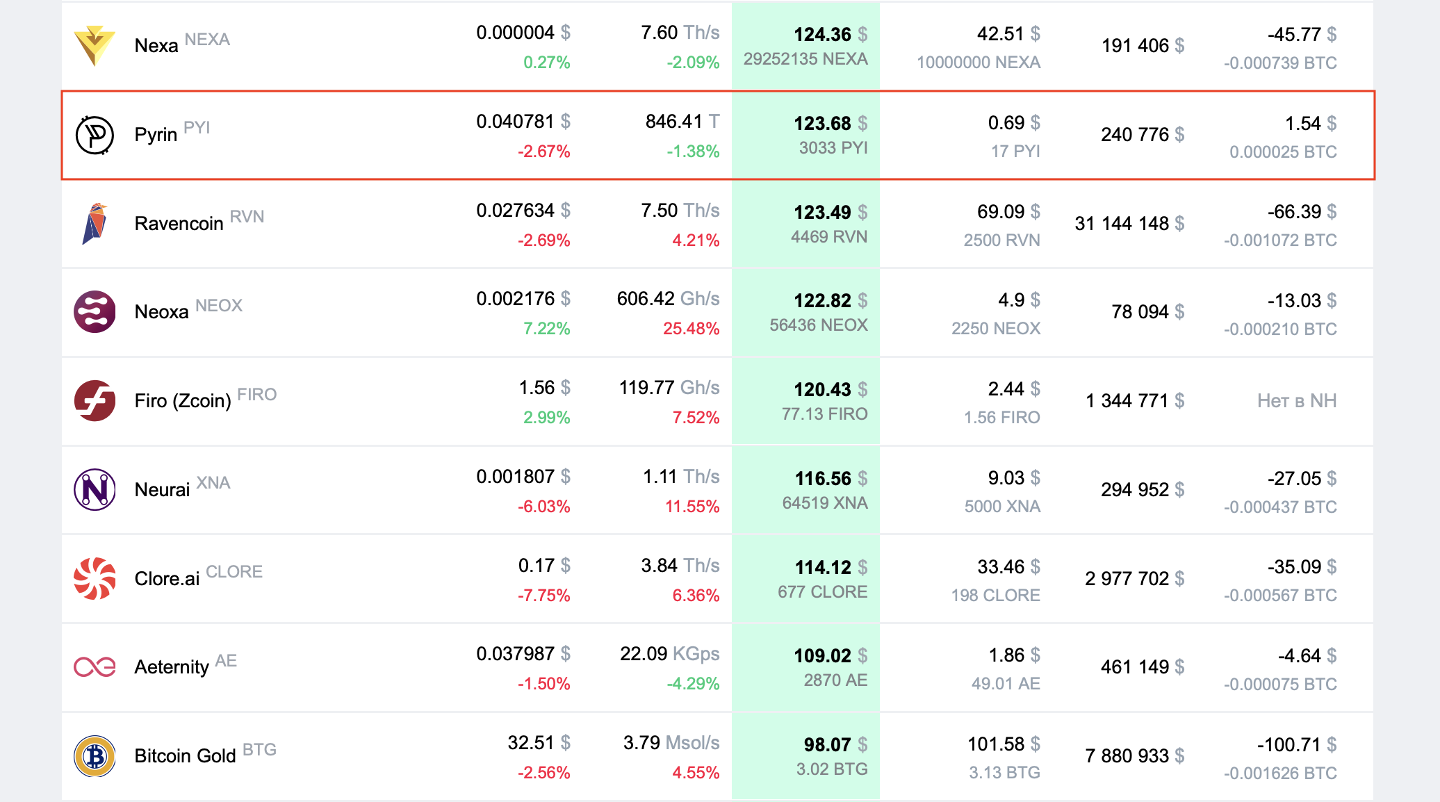1440x802 pixels.
Task: Click the Aeternity infinity logo
Action: 96,666
